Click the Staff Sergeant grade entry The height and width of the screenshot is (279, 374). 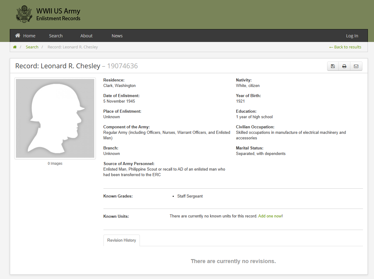coord(190,196)
